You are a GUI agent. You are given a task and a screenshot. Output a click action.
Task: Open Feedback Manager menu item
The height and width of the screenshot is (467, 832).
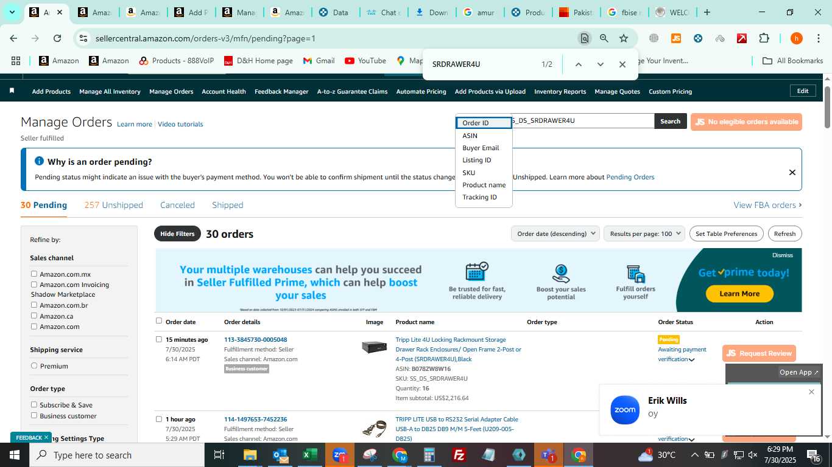coord(281,91)
